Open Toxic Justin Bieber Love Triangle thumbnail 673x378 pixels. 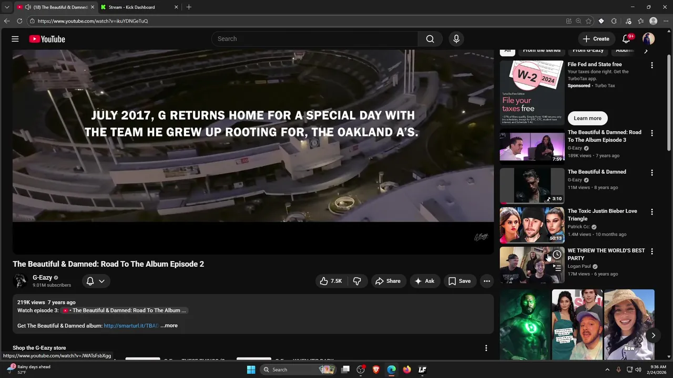click(x=532, y=225)
